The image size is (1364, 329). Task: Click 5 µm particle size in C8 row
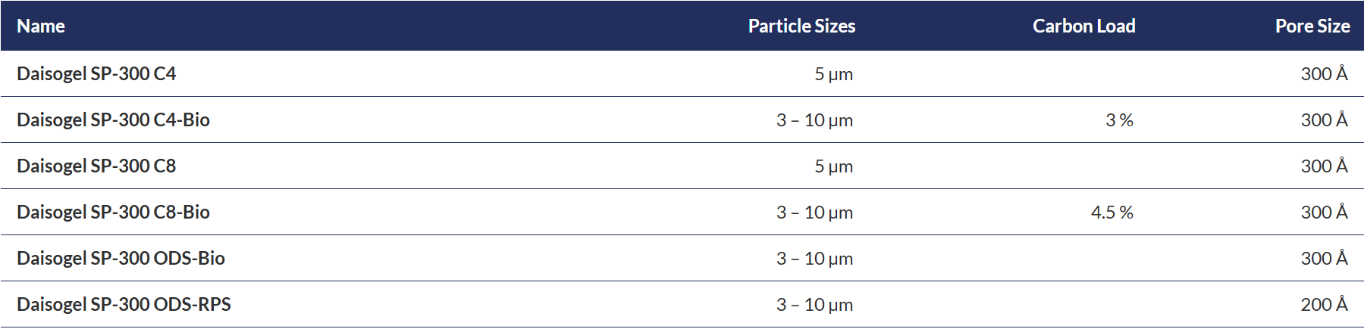[833, 166]
